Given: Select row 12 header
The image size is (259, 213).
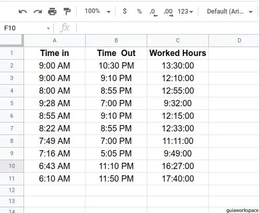Looking at the screenshot, I should coord(11,190).
